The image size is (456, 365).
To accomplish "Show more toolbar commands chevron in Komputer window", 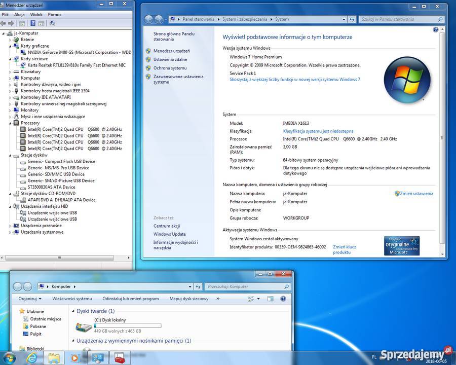I will click(218, 299).
